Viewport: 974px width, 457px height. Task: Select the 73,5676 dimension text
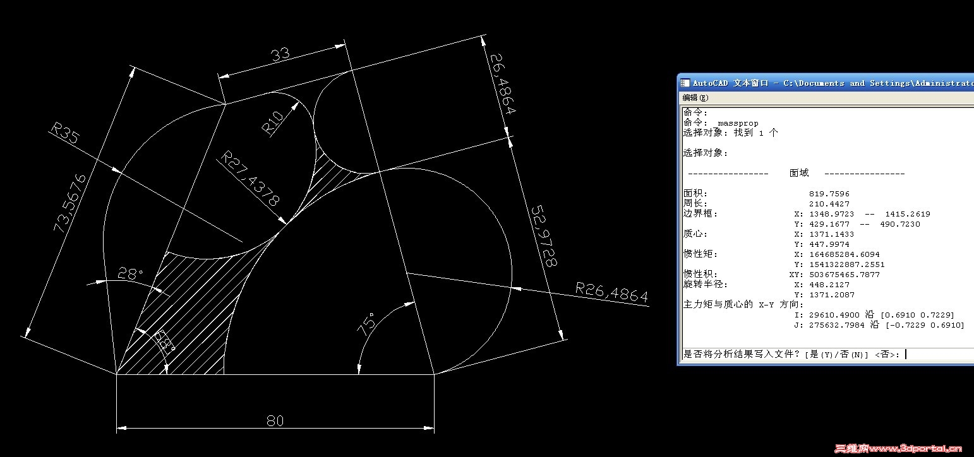click(69, 203)
